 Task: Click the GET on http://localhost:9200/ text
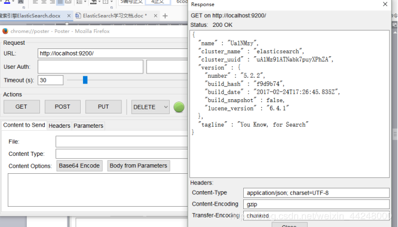tap(228, 16)
